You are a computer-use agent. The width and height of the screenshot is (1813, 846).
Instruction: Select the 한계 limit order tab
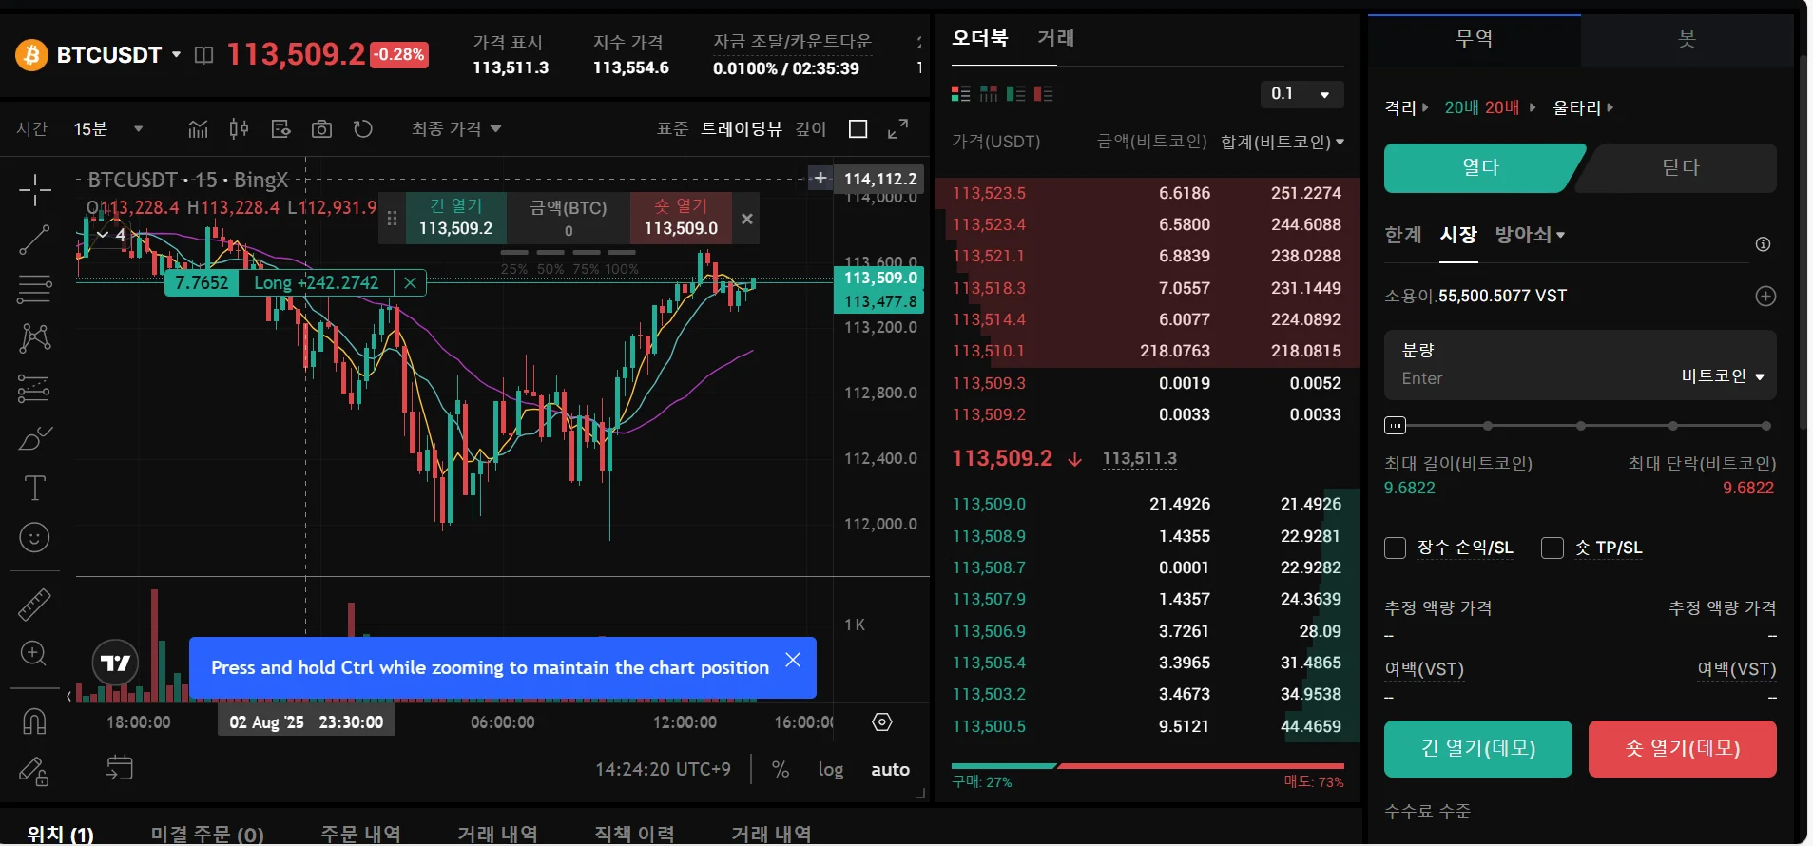tap(1402, 234)
